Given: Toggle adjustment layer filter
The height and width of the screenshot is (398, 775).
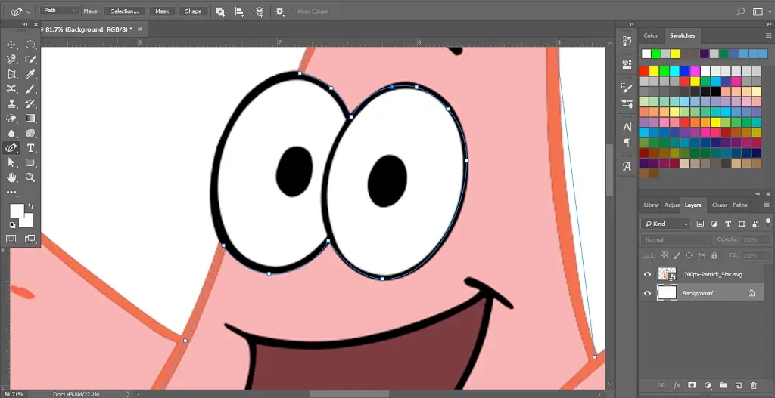Looking at the screenshot, I should [x=714, y=224].
